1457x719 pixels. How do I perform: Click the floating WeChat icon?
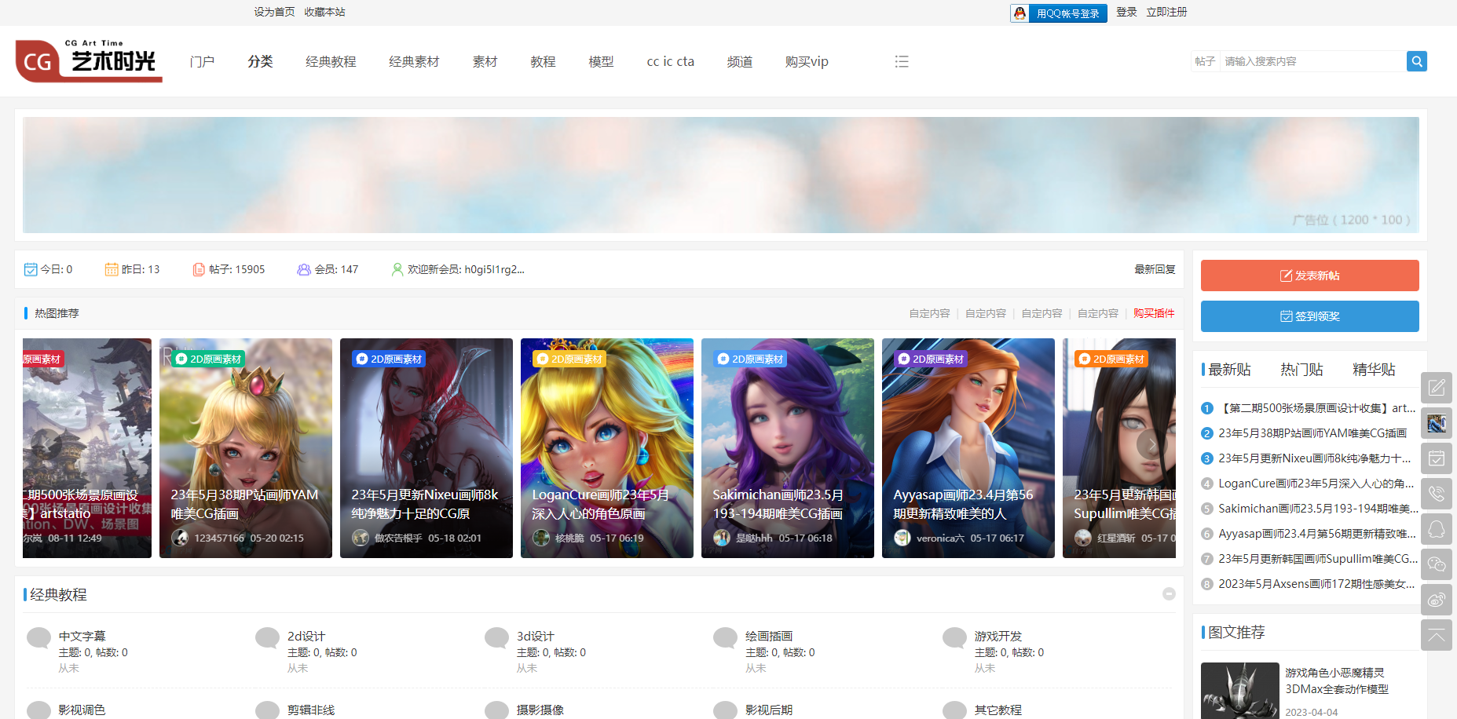tap(1436, 564)
